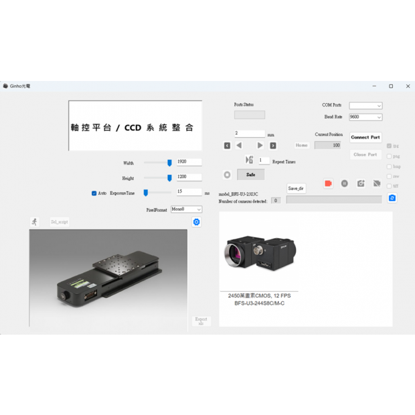Open the PixelFormat Mono8 dropdown
This screenshot has height=415, width=415.
click(x=186, y=210)
